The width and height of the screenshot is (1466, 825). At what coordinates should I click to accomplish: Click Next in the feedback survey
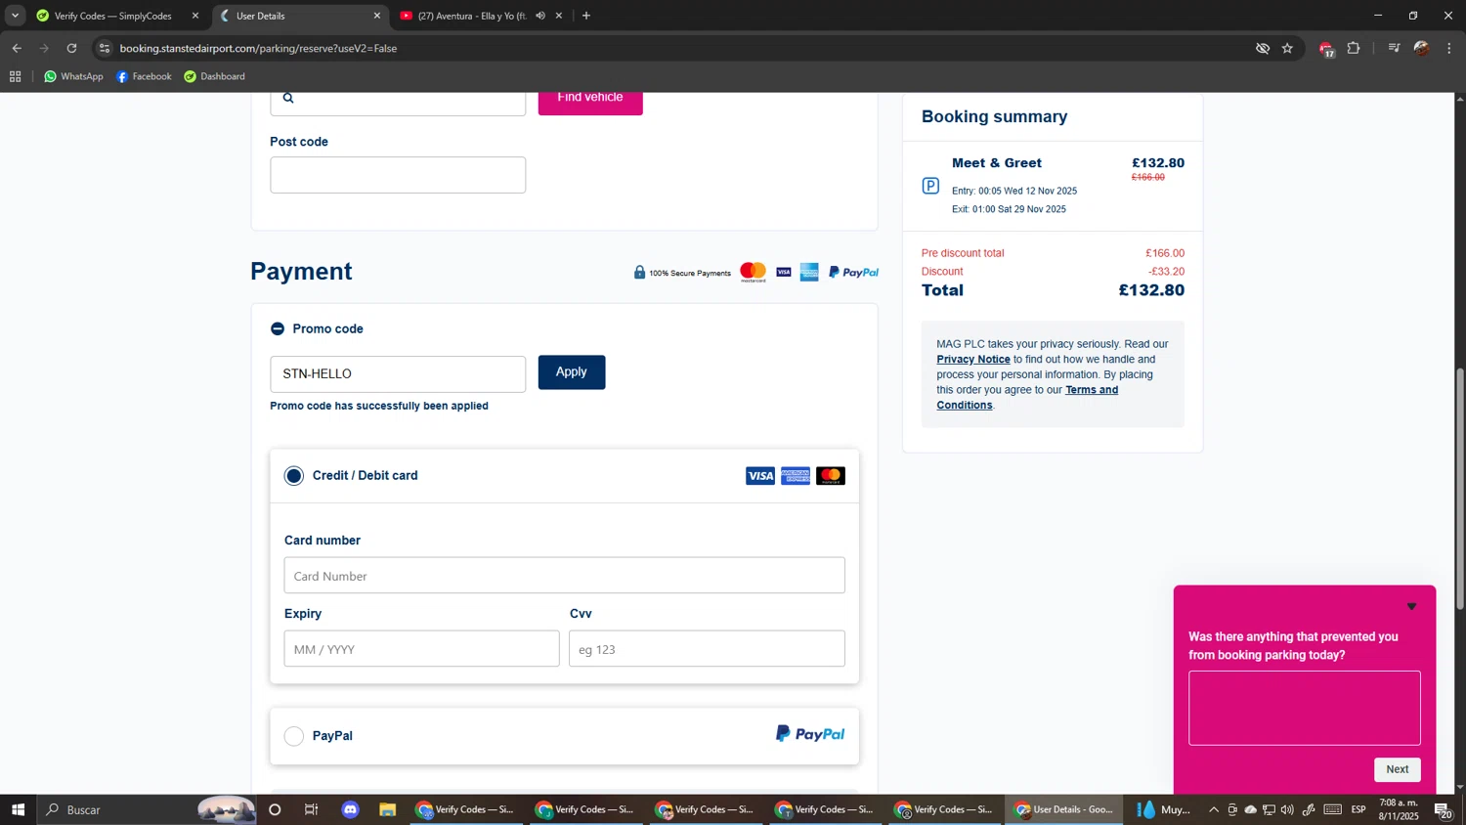(x=1398, y=769)
